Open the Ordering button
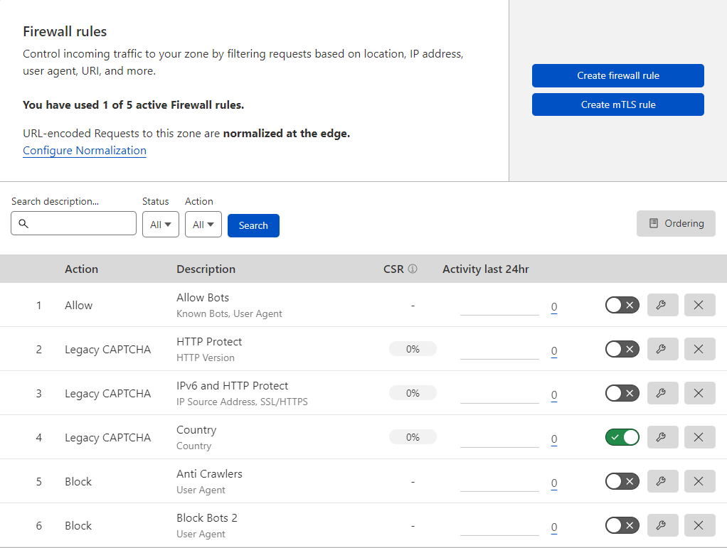727x548 pixels. 676,223
